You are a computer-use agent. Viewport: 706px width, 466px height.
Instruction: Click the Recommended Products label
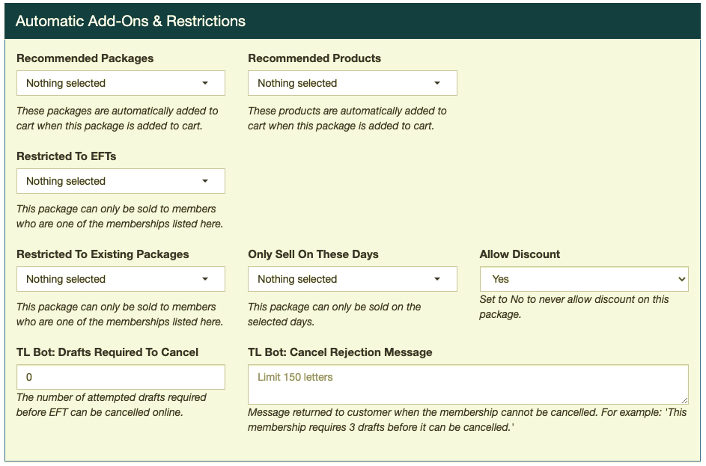pos(314,58)
